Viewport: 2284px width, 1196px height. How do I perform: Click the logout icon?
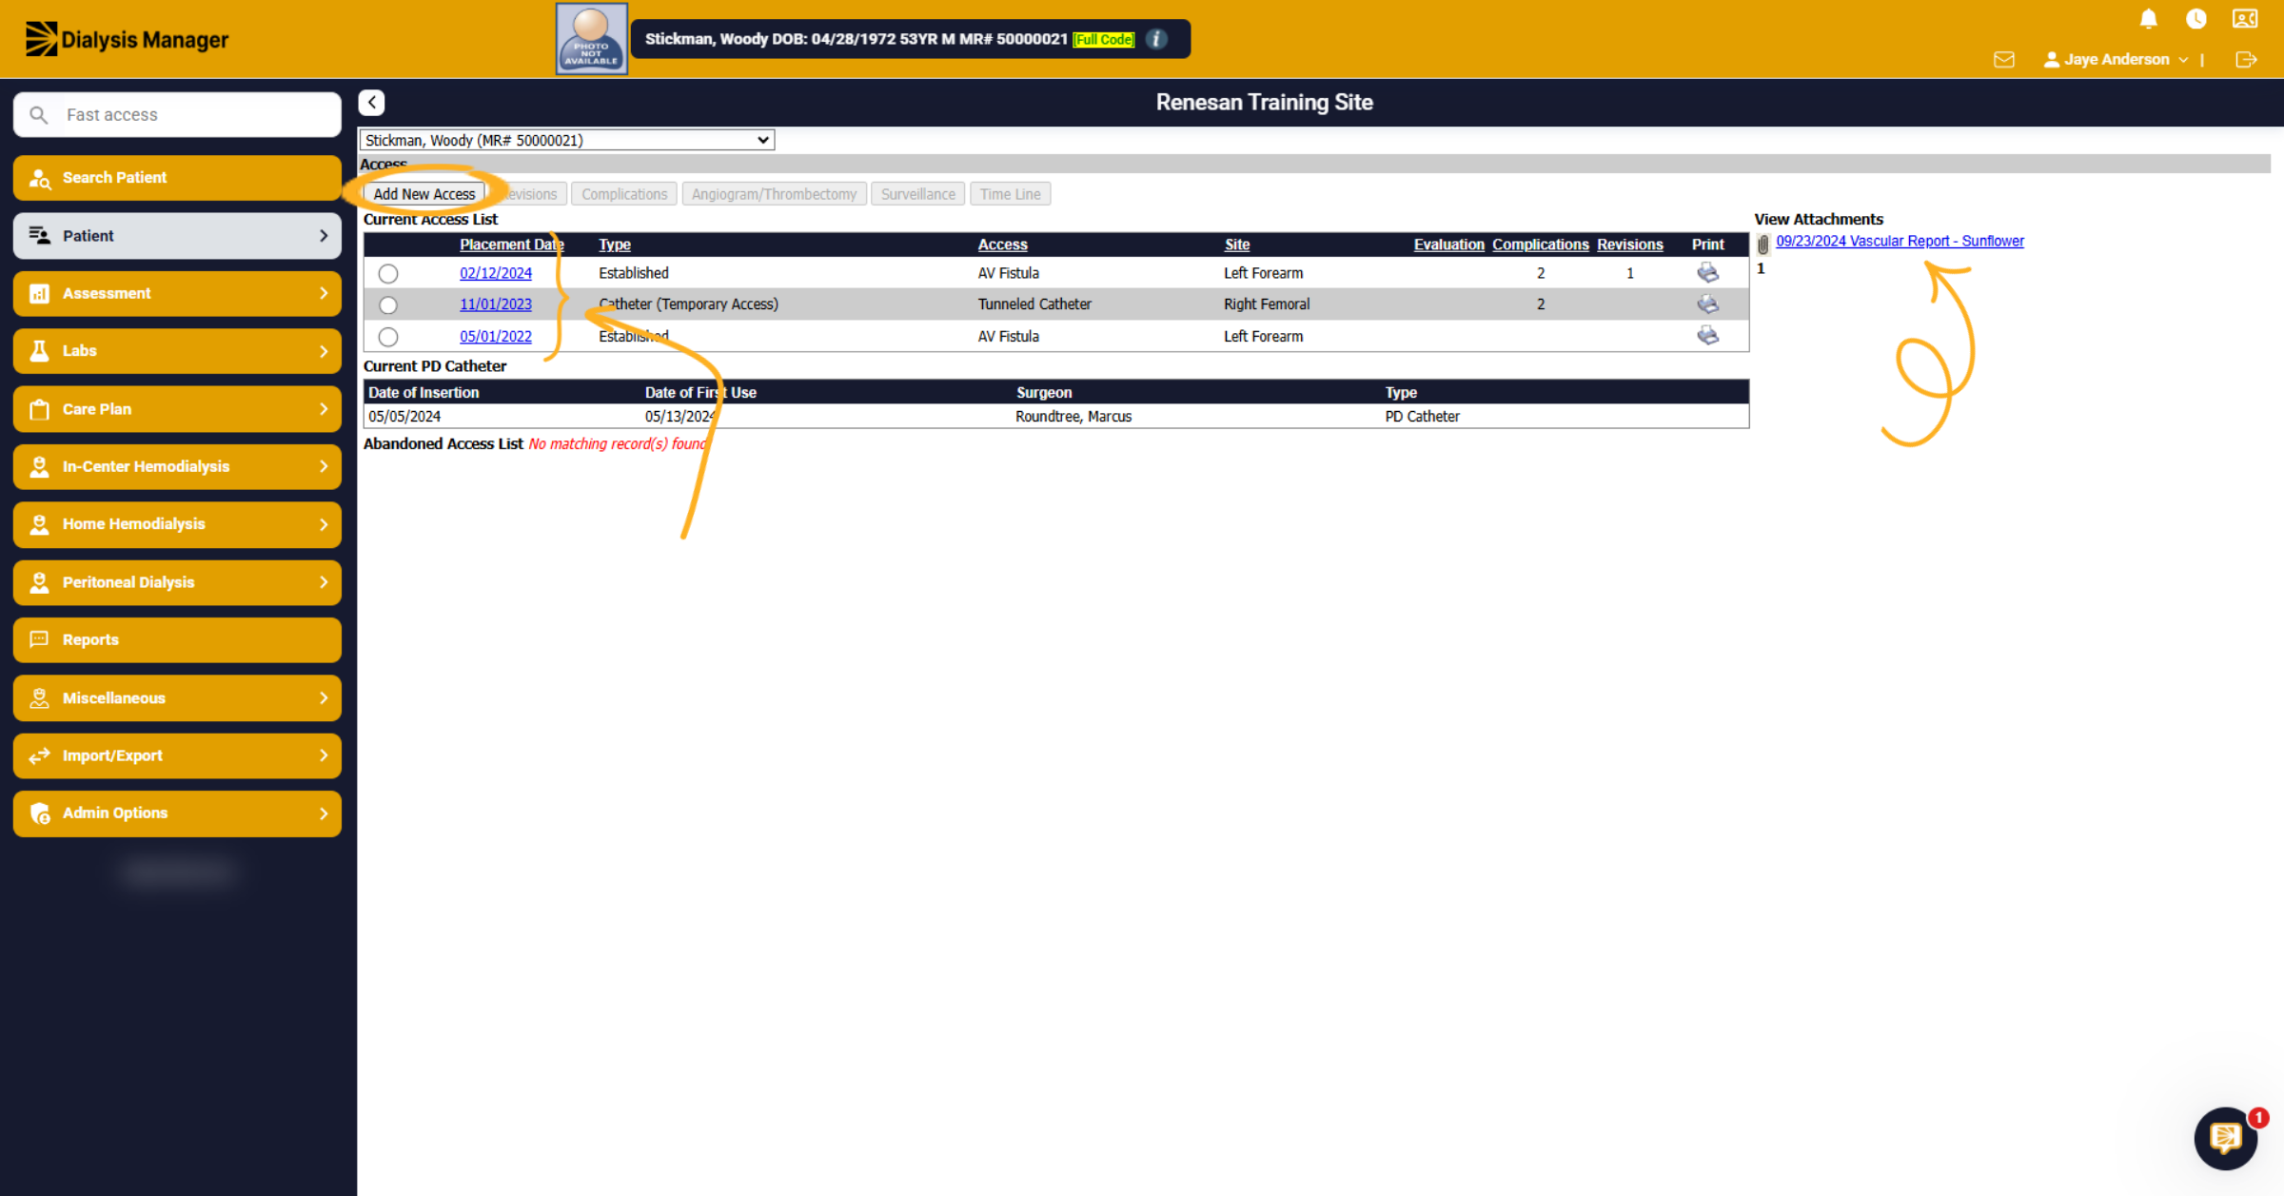[x=2246, y=60]
